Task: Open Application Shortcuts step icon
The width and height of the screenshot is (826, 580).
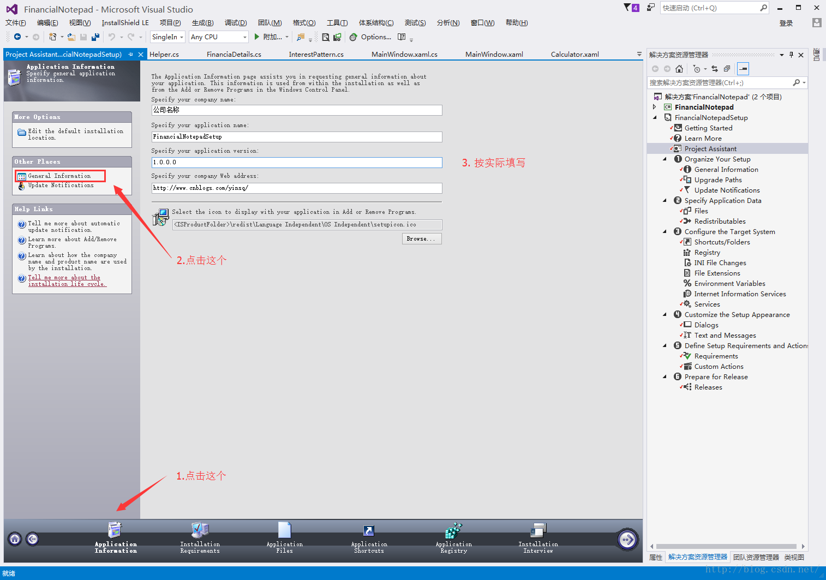Action: pos(369,530)
